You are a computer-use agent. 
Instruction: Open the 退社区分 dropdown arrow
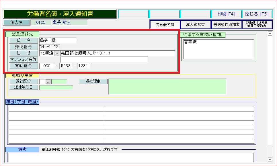click(x=48, y=82)
